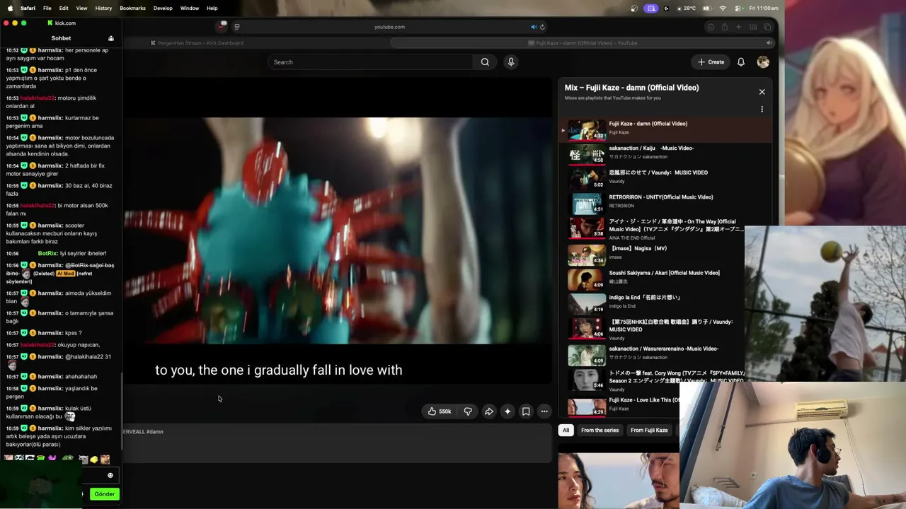The width and height of the screenshot is (906, 509).
Task: Open the Mix playlist options menu
Action: tap(762, 110)
